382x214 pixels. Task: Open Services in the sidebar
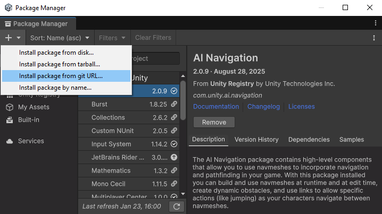[31, 141]
